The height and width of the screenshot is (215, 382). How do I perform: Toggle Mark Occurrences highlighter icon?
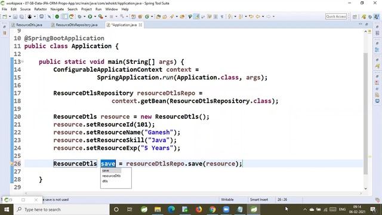pyautogui.click(x=197, y=17)
